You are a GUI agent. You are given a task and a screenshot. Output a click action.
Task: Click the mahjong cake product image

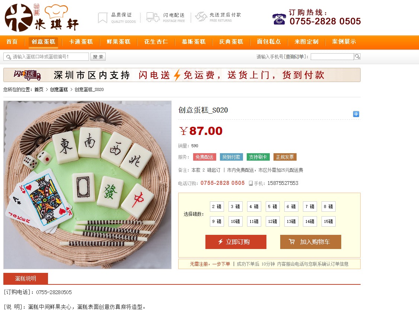click(87, 185)
